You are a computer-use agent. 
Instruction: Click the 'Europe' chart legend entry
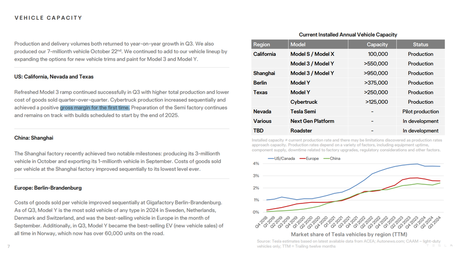[x=309, y=159]
